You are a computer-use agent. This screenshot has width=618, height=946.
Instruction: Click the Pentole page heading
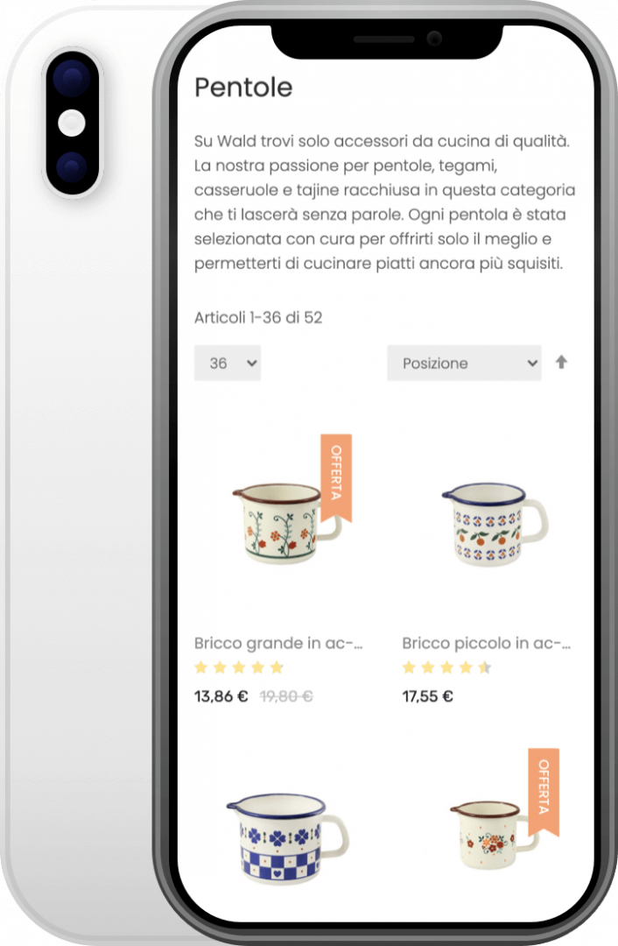[x=243, y=88]
